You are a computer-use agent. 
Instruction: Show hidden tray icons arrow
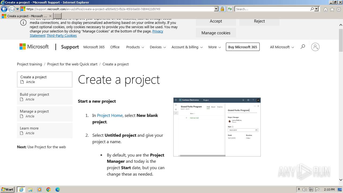tap(299, 190)
